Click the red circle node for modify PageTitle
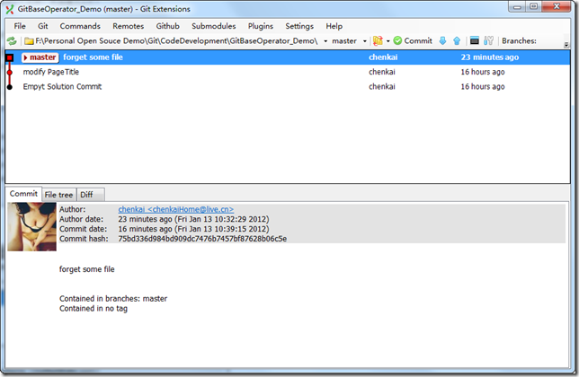Screen dimensions: 579x377 pos(10,72)
